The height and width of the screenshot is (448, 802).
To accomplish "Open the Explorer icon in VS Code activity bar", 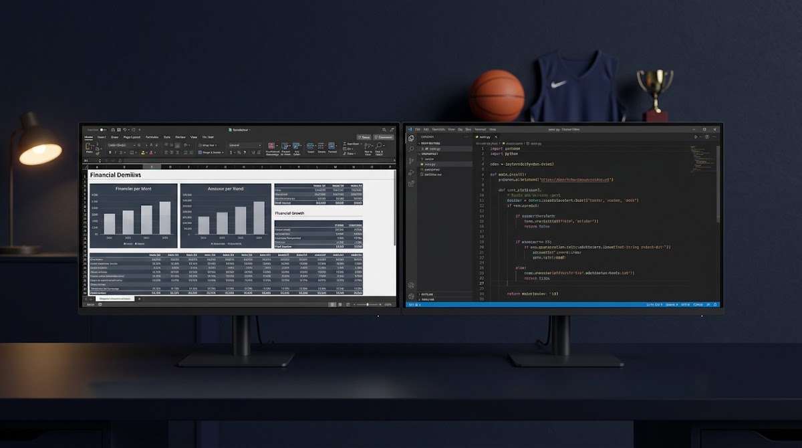I will [412, 139].
